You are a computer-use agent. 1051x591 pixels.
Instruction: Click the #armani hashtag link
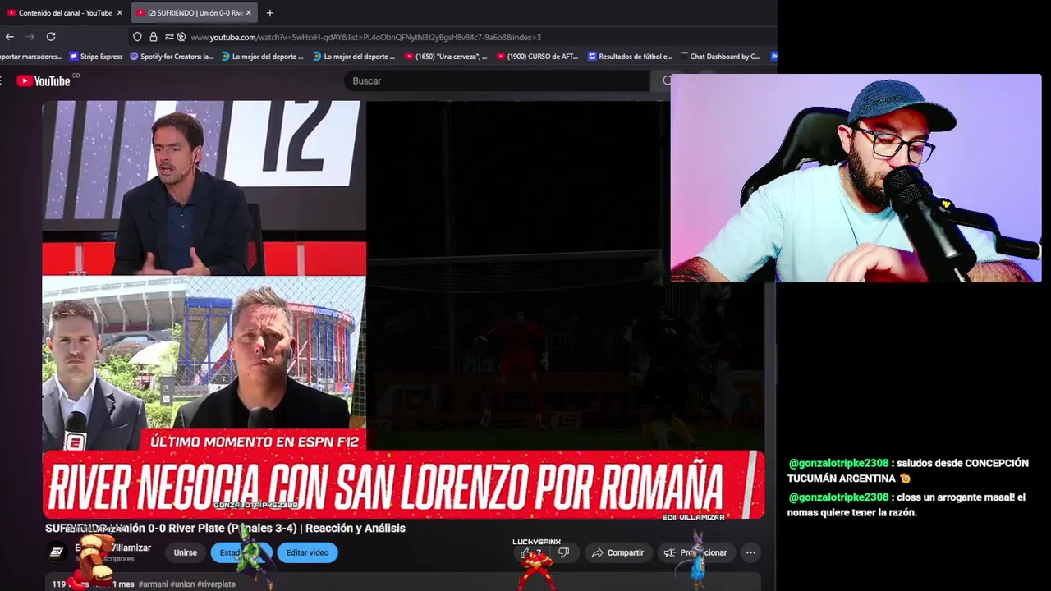(153, 584)
